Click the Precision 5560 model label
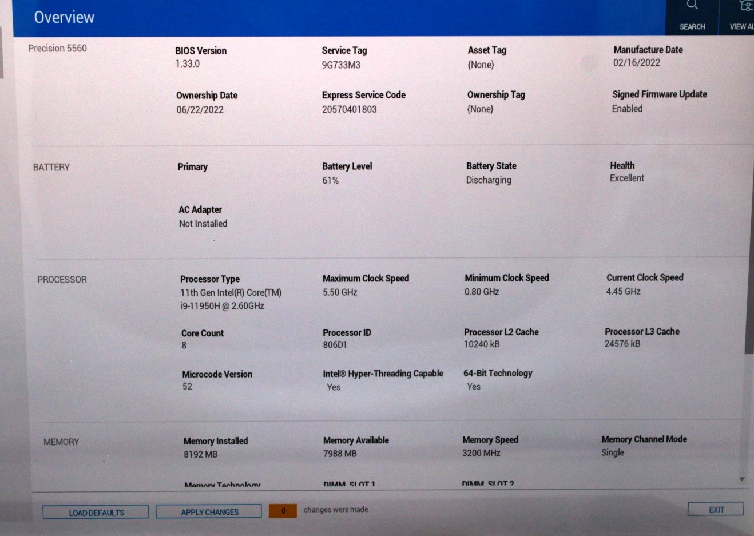Viewport: 754px width, 536px height. (58, 48)
